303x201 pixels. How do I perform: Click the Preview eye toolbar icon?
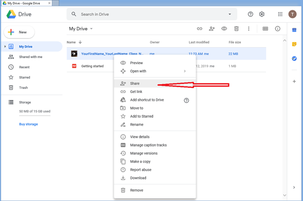(224, 29)
